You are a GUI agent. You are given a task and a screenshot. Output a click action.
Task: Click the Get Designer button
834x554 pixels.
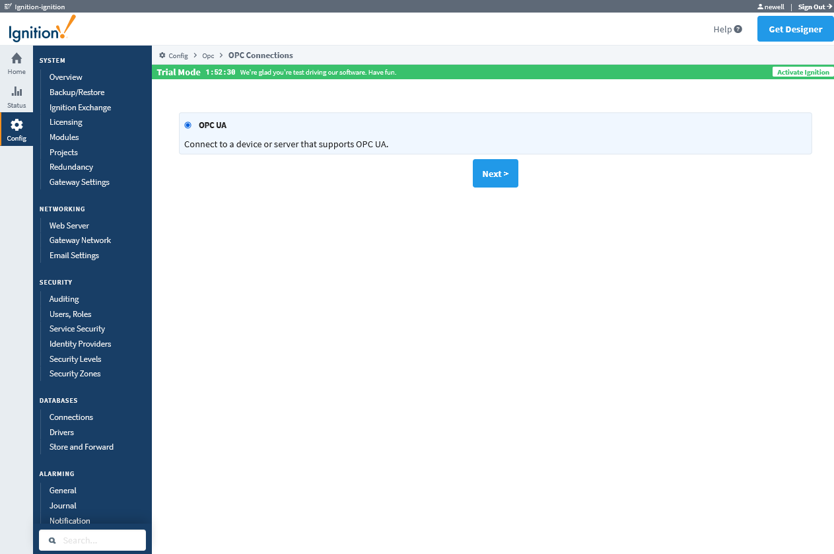795,29
